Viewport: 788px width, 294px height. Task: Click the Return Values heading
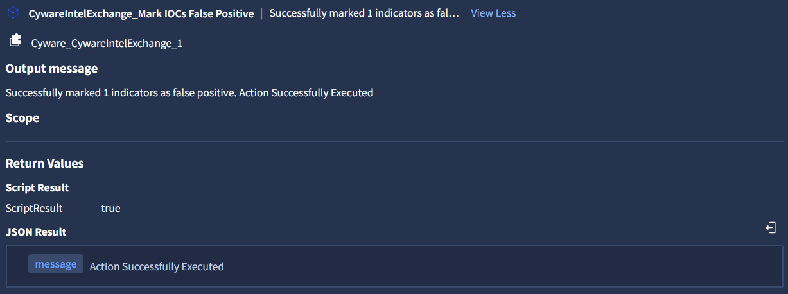pyautogui.click(x=44, y=164)
